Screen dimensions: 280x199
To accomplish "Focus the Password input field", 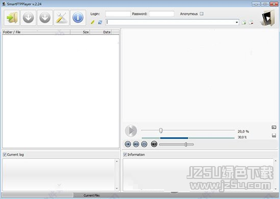I will [162, 14].
